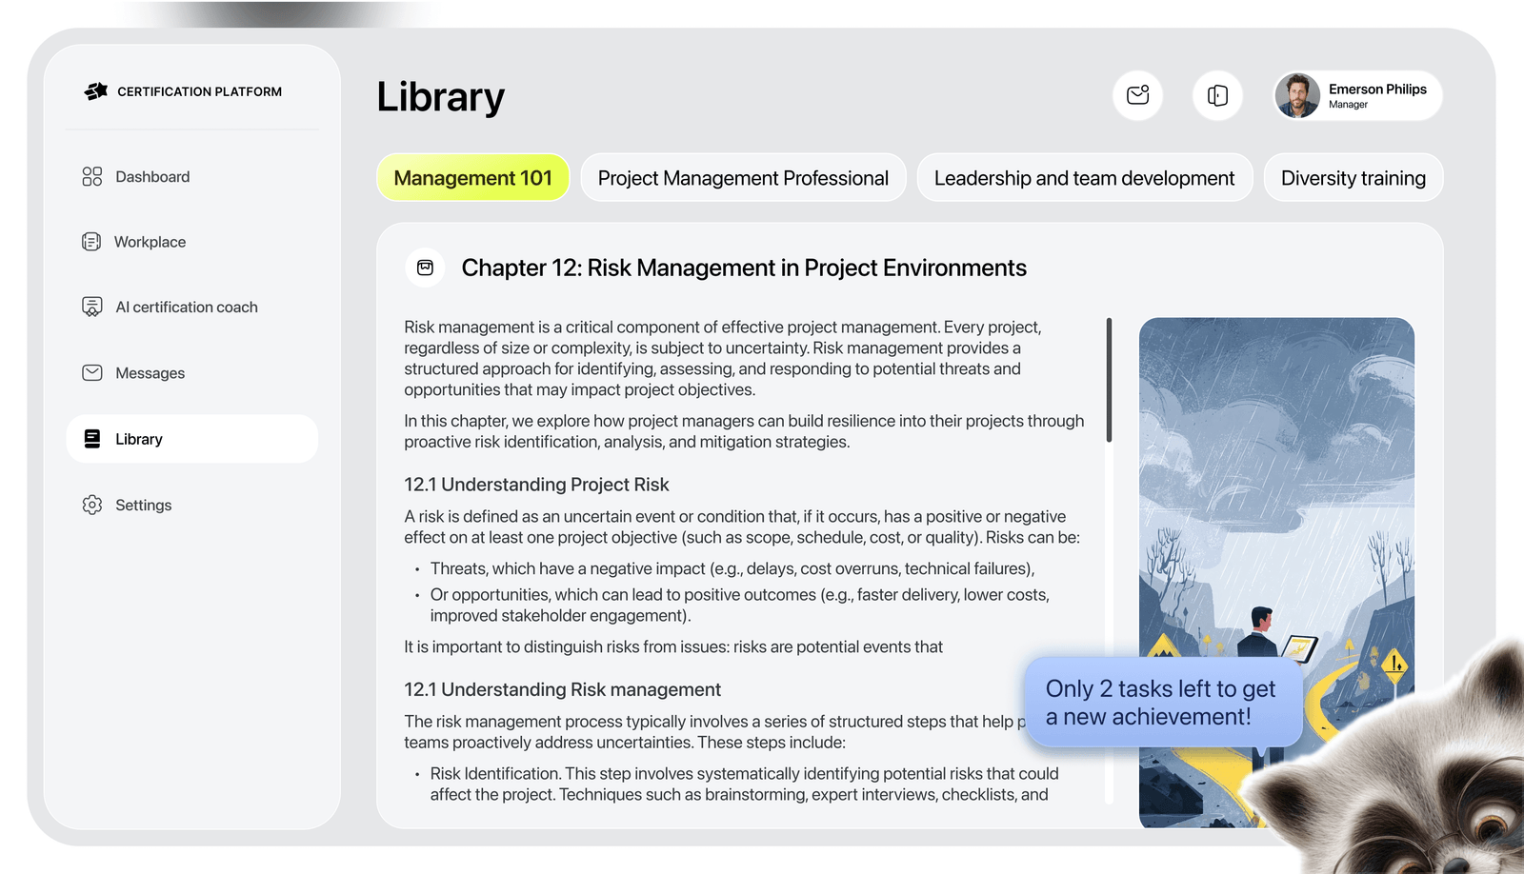
Task: Click the chapter icon beside Chapter 12 title
Action: (425, 268)
